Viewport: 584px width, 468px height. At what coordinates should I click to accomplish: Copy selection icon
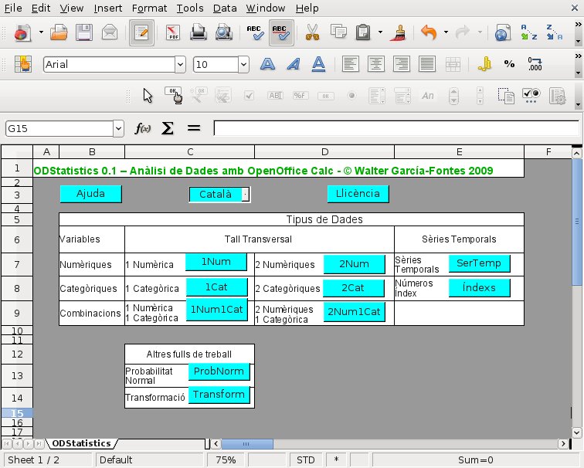pos(338,32)
